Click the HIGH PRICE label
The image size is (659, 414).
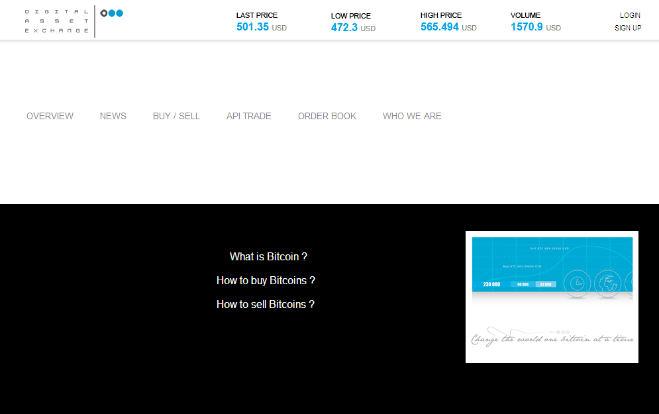click(x=441, y=15)
